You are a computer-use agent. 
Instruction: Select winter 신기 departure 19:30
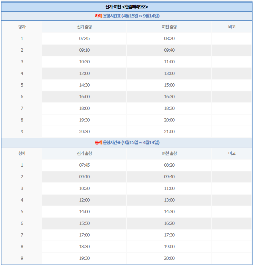[x=85, y=258]
